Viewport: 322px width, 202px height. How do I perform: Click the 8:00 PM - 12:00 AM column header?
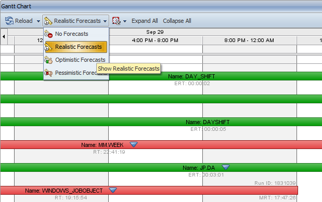249,41
